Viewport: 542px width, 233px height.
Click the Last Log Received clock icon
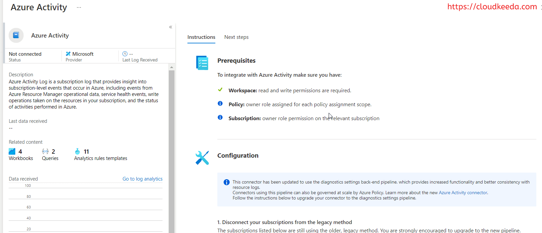point(125,54)
